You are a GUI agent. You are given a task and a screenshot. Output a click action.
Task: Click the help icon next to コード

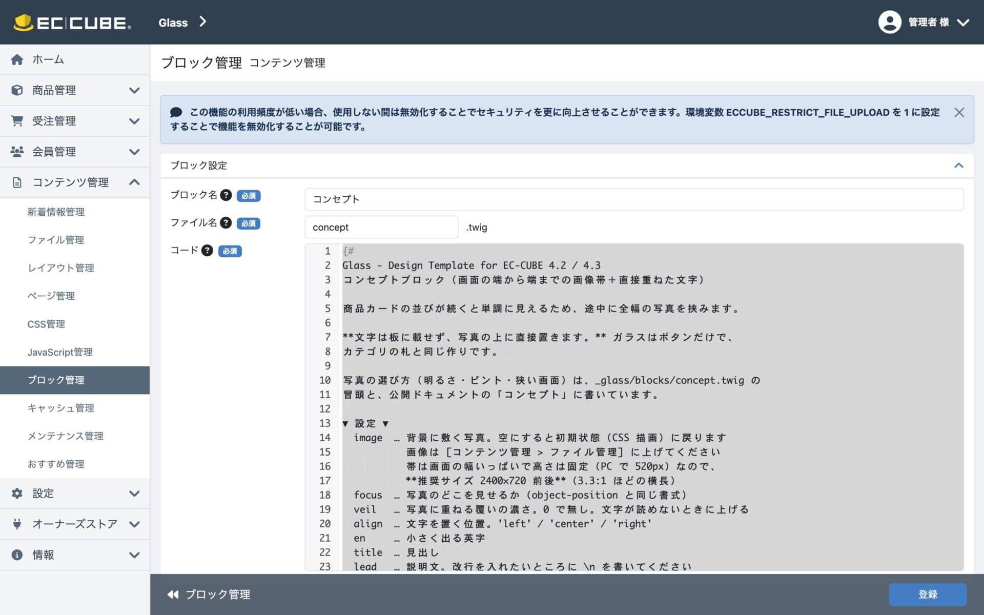pos(207,251)
